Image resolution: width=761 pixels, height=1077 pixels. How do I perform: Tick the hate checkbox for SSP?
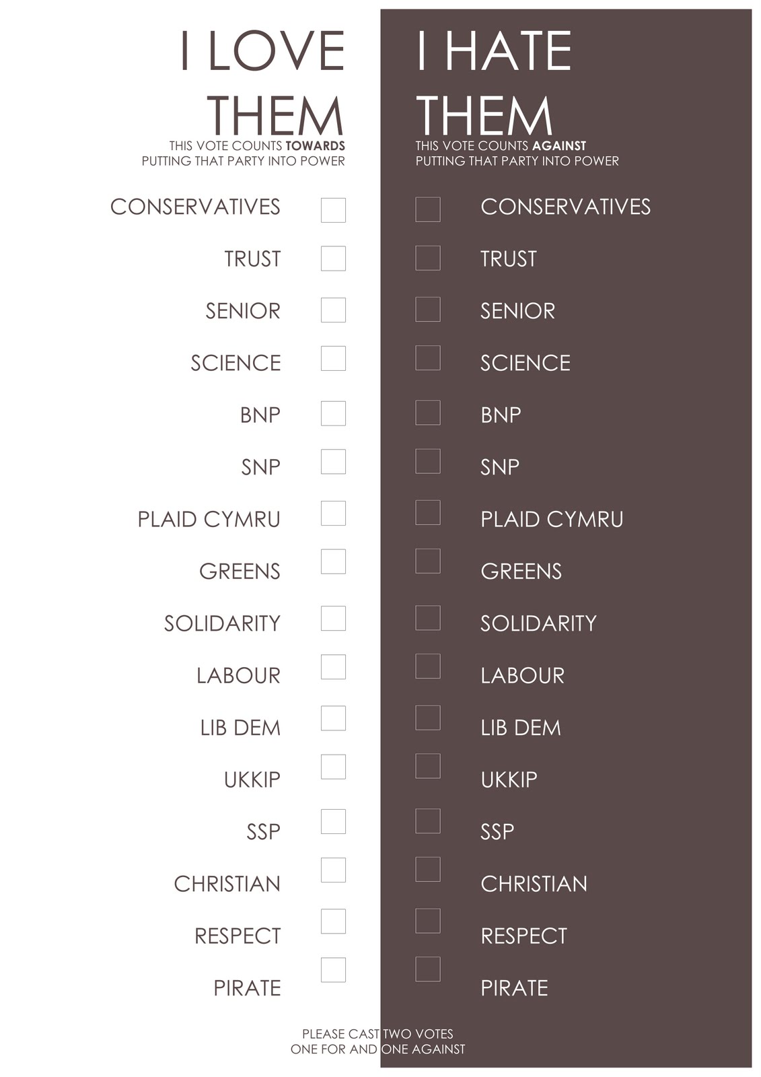click(428, 821)
